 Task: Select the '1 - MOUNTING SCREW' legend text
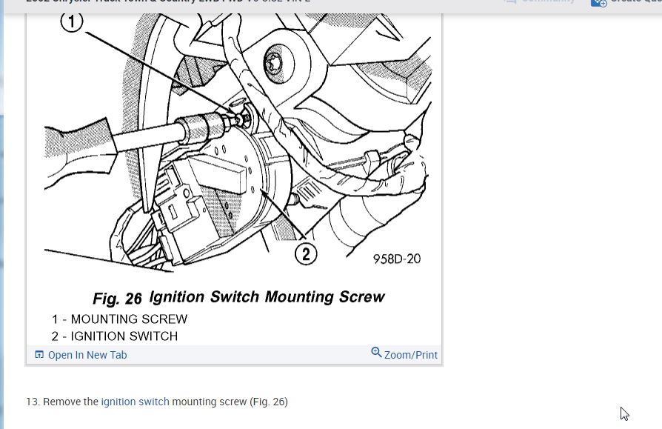pos(119,319)
